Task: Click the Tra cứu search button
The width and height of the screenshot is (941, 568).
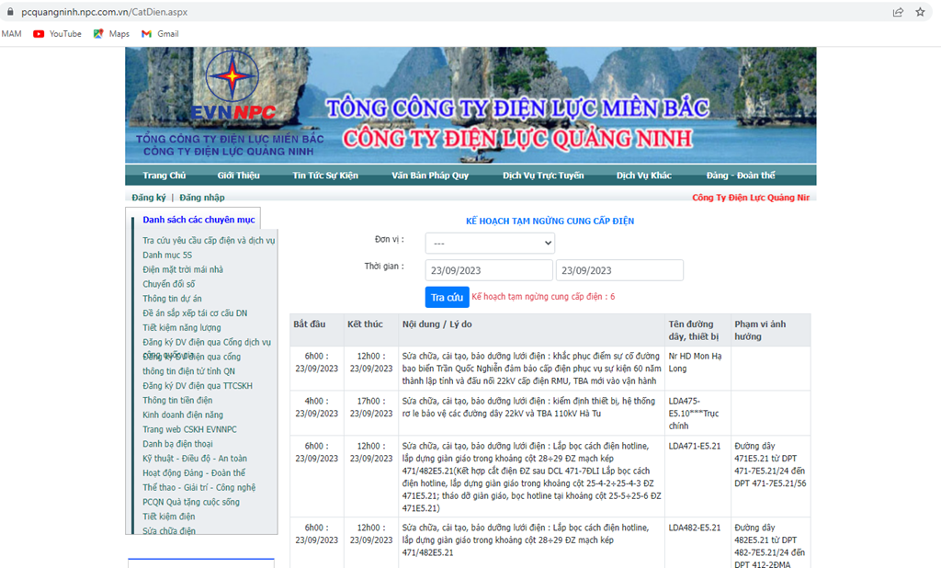Action: (x=448, y=297)
